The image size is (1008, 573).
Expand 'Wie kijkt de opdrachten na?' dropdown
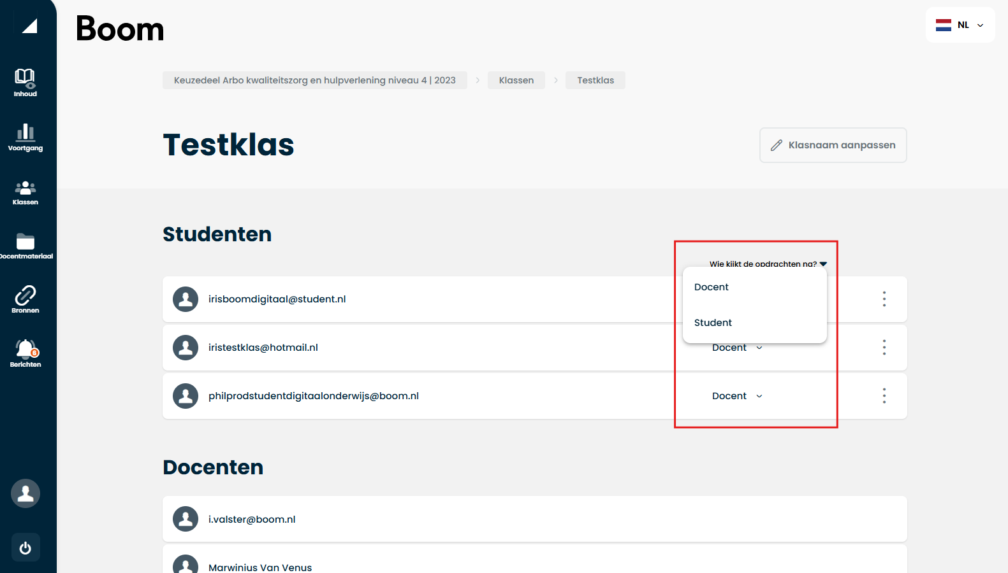pyautogui.click(x=768, y=264)
